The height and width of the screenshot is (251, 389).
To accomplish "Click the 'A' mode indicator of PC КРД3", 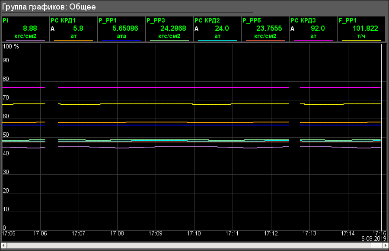I will pos(293,29).
